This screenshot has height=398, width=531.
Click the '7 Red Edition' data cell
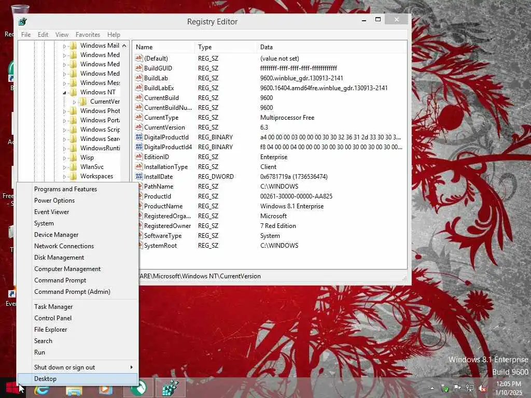tap(278, 226)
